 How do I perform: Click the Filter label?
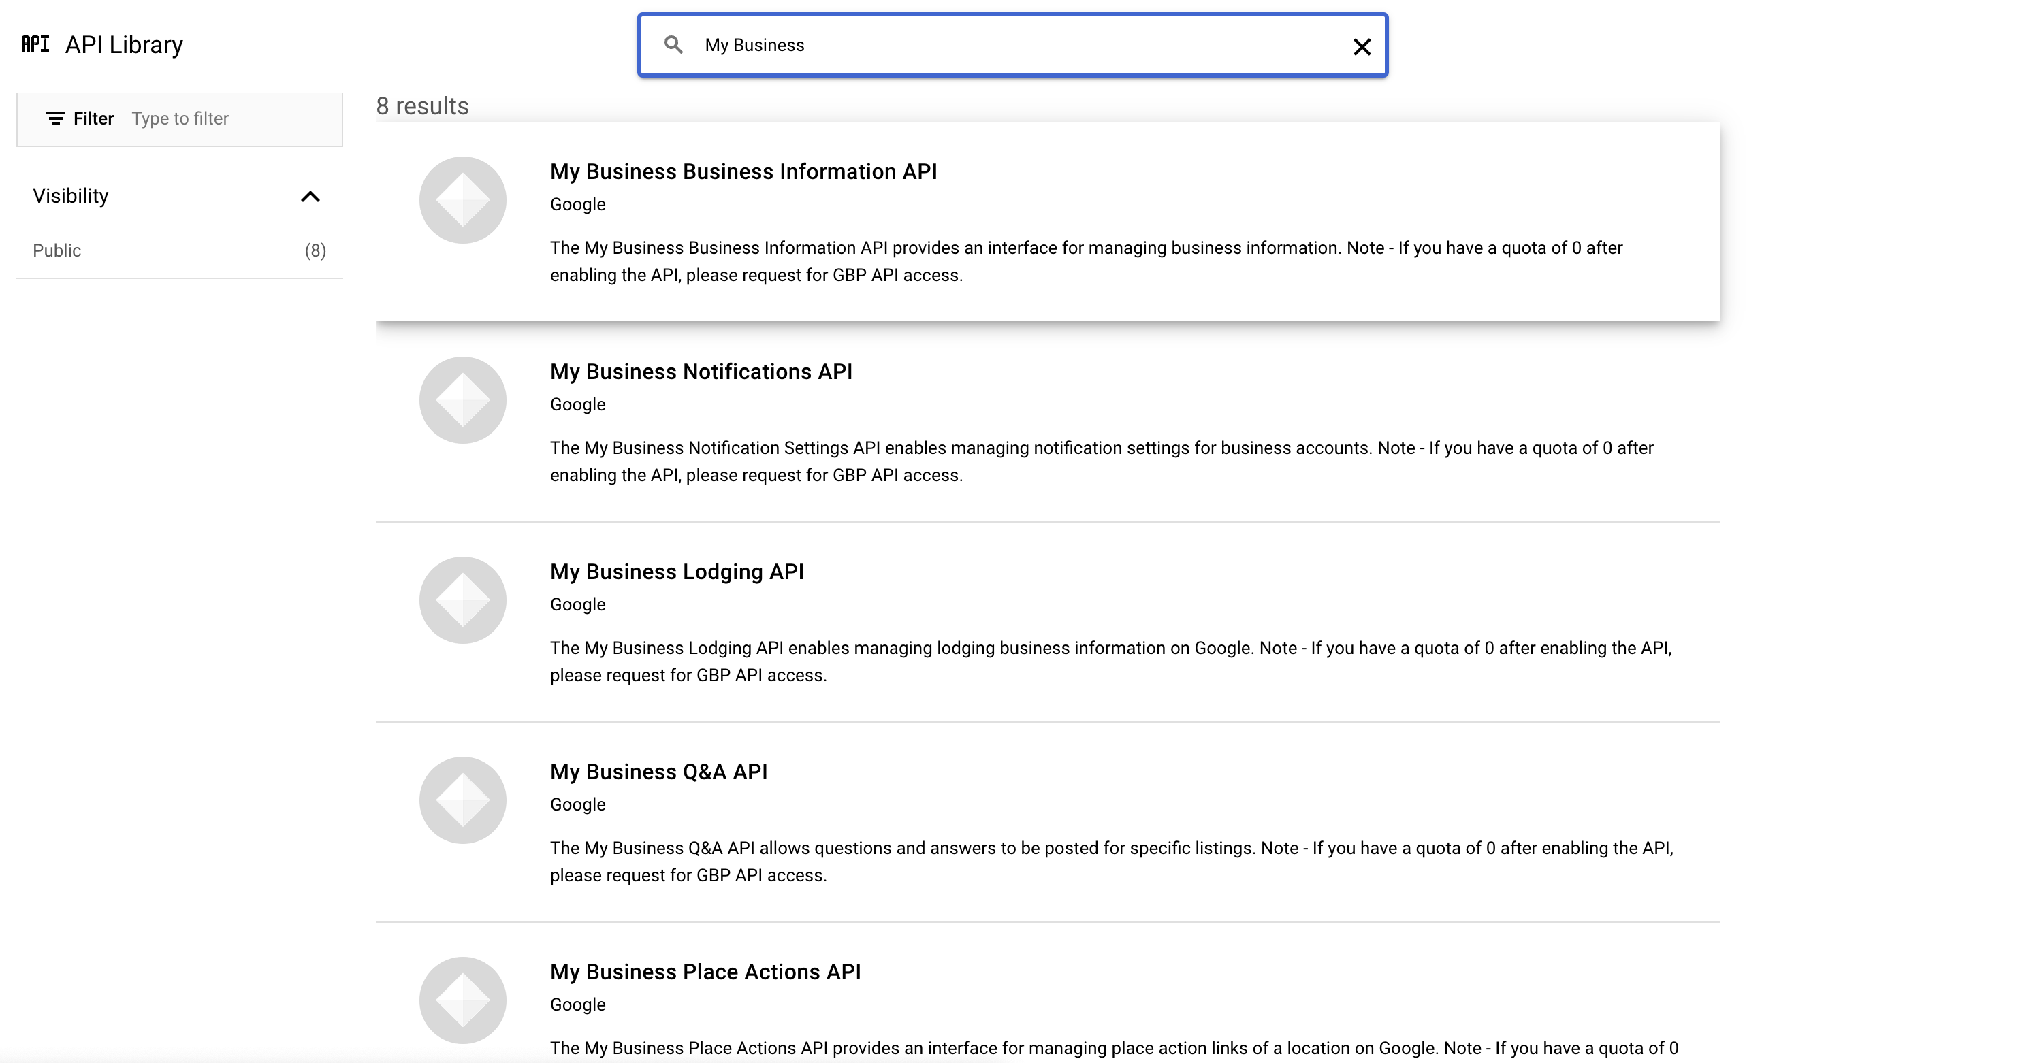point(93,119)
